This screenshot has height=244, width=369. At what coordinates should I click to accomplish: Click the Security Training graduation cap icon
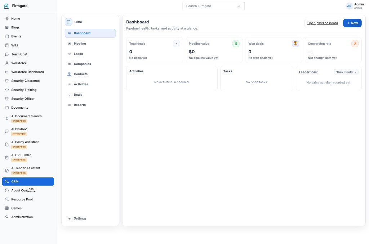7,90
